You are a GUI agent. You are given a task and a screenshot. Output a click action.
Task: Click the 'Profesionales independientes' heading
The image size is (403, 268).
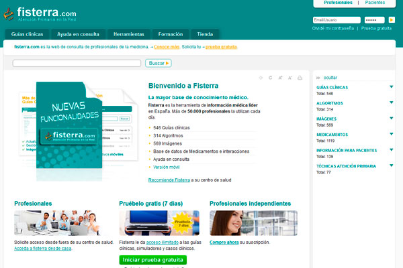tap(250, 204)
